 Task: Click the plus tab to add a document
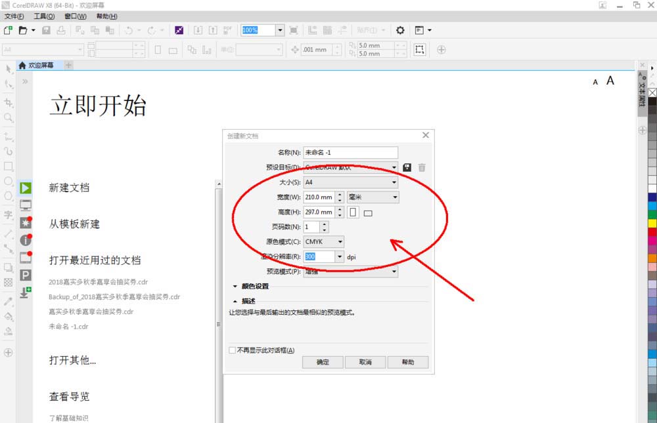[x=69, y=66]
